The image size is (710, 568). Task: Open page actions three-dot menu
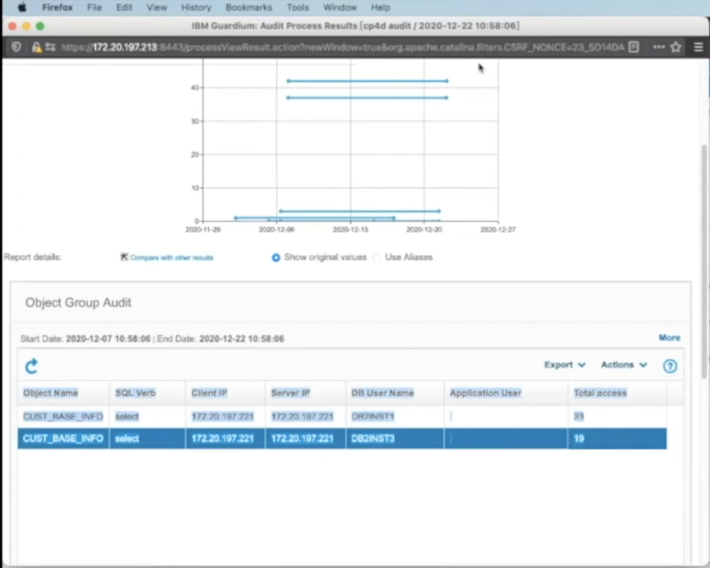tap(658, 47)
